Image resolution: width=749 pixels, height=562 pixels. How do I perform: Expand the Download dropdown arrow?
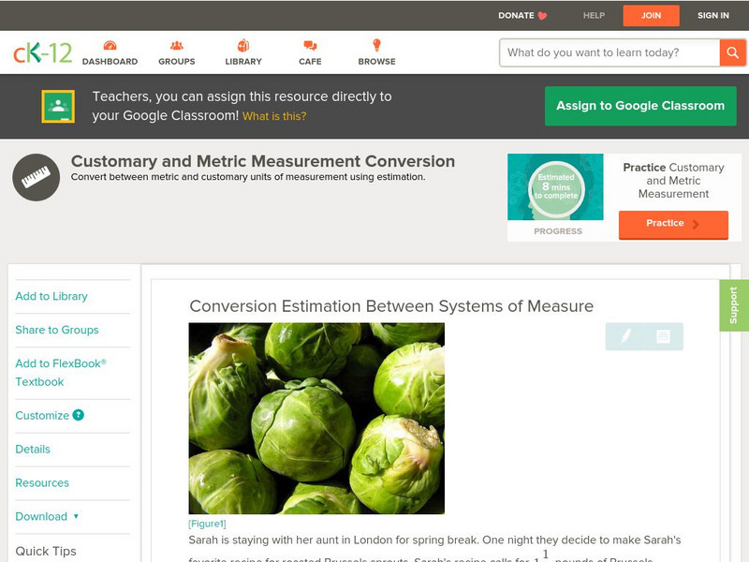76,516
